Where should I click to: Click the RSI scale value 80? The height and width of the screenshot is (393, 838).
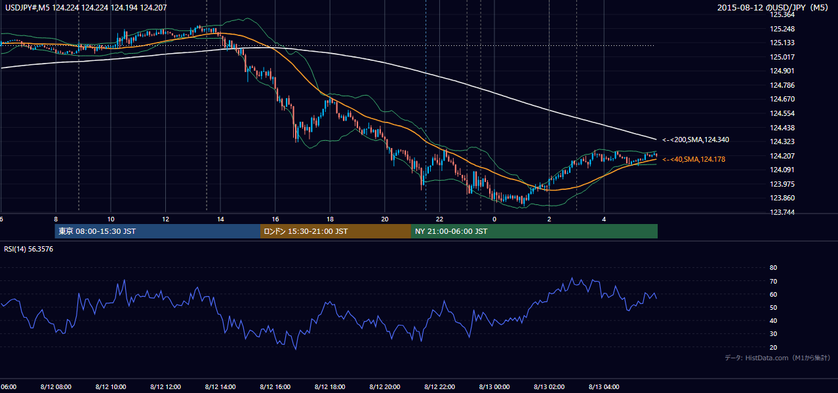773,268
